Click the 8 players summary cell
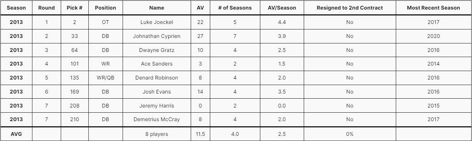Image resolution: width=472 pixels, height=141 pixels. (x=157, y=134)
